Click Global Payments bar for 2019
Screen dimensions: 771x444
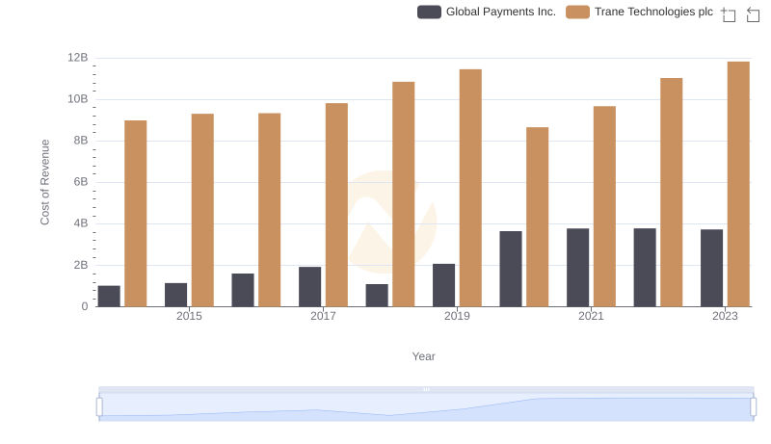pyautogui.click(x=444, y=285)
